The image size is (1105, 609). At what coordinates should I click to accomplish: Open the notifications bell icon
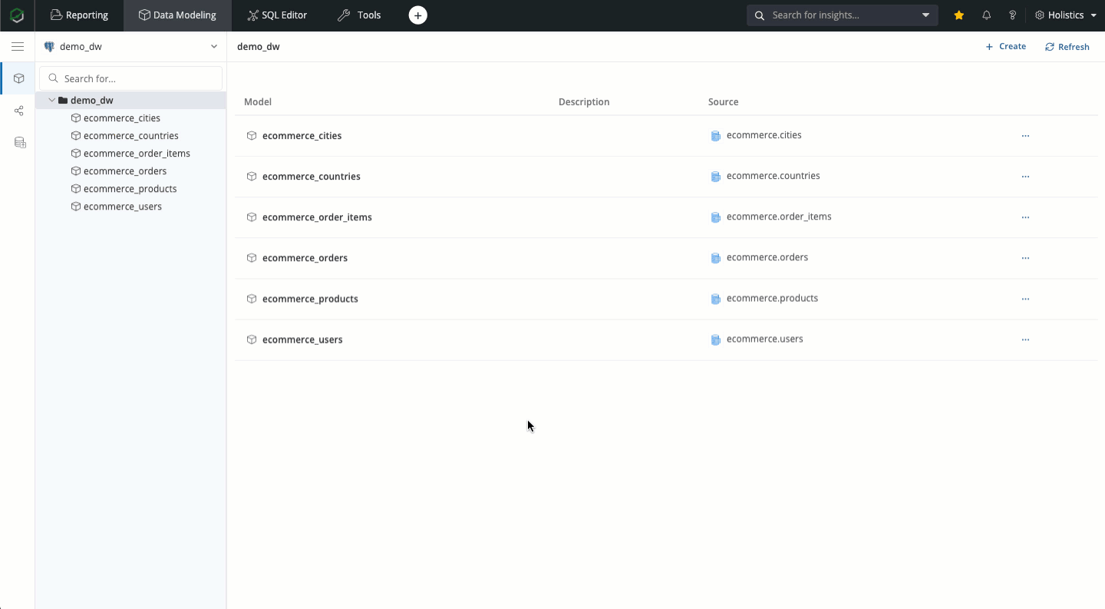pyautogui.click(x=987, y=15)
